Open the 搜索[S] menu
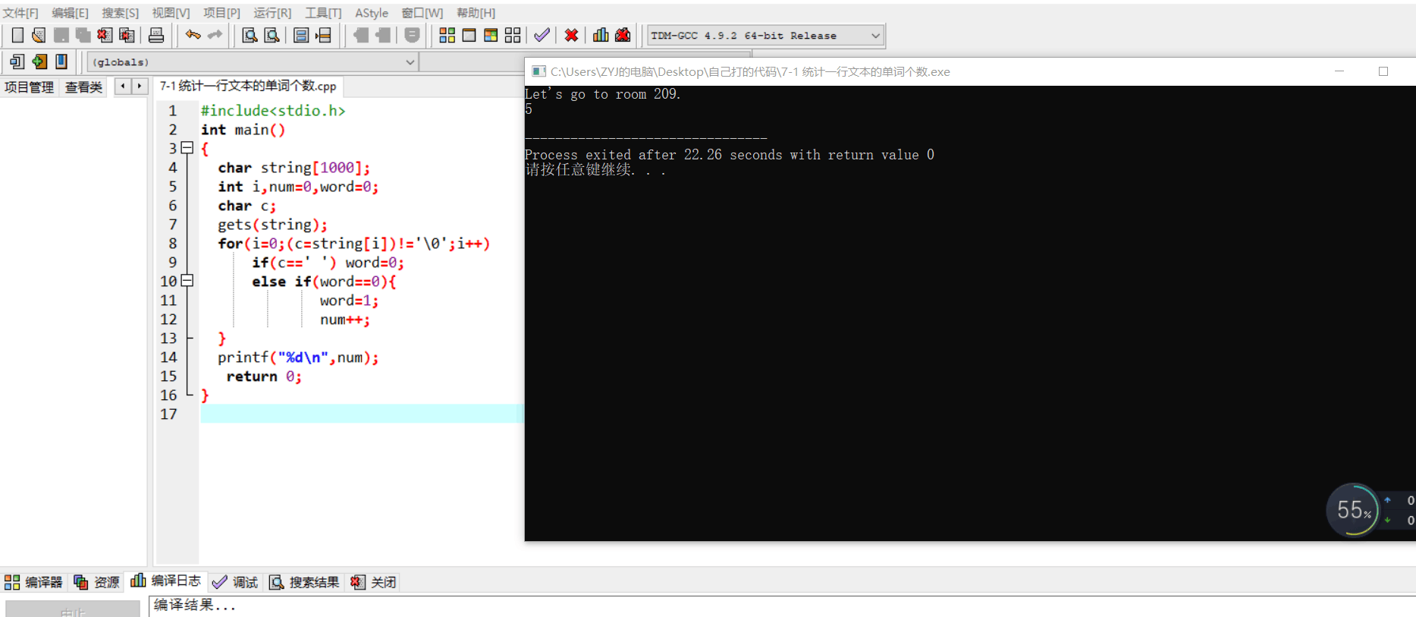The image size is (1416, 617). click(121, 13)
